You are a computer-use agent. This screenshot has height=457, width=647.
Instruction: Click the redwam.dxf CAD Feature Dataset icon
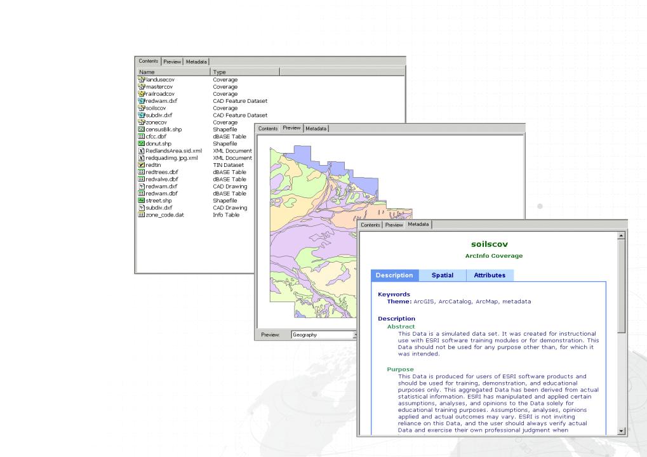coord(142,101)
